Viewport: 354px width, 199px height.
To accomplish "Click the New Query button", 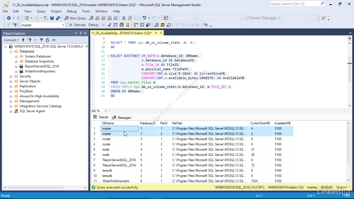I will click(75, 18).
